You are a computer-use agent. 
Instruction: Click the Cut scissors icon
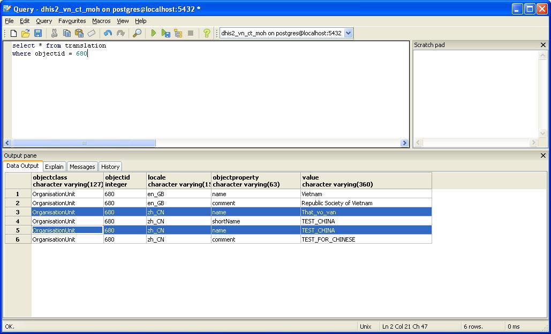click(54, 33)
